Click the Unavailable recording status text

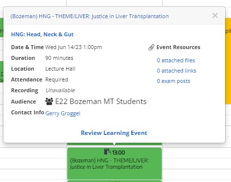60,90
